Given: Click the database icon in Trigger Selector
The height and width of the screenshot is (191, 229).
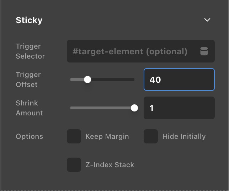Looking at the screenshot, I should coord(204,51).
